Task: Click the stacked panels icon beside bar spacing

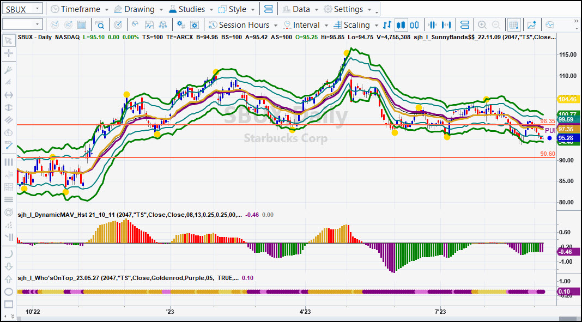Action: point(464,25)
